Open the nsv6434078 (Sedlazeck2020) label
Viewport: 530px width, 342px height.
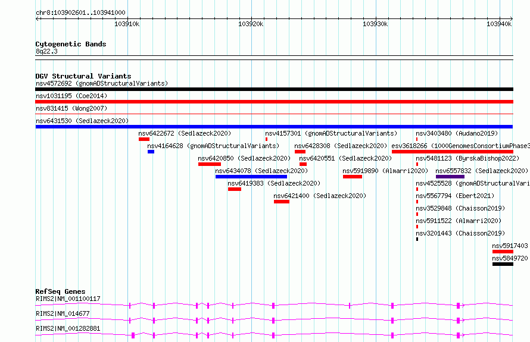point(261,171)
